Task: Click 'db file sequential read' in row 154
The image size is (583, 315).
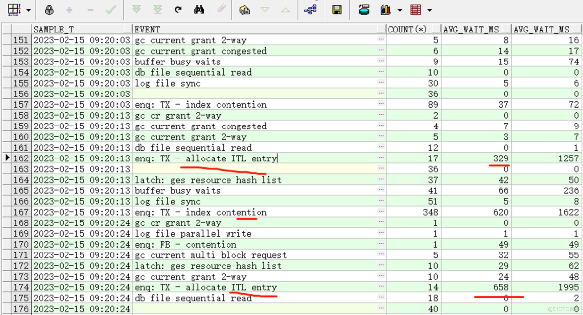Action: 193,72
